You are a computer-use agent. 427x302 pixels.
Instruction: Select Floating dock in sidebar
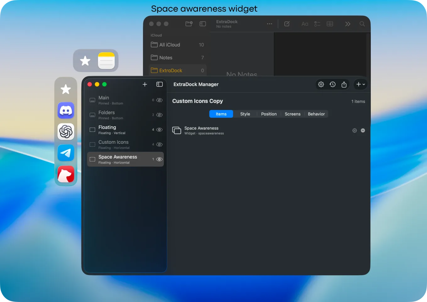pos(125,130)
